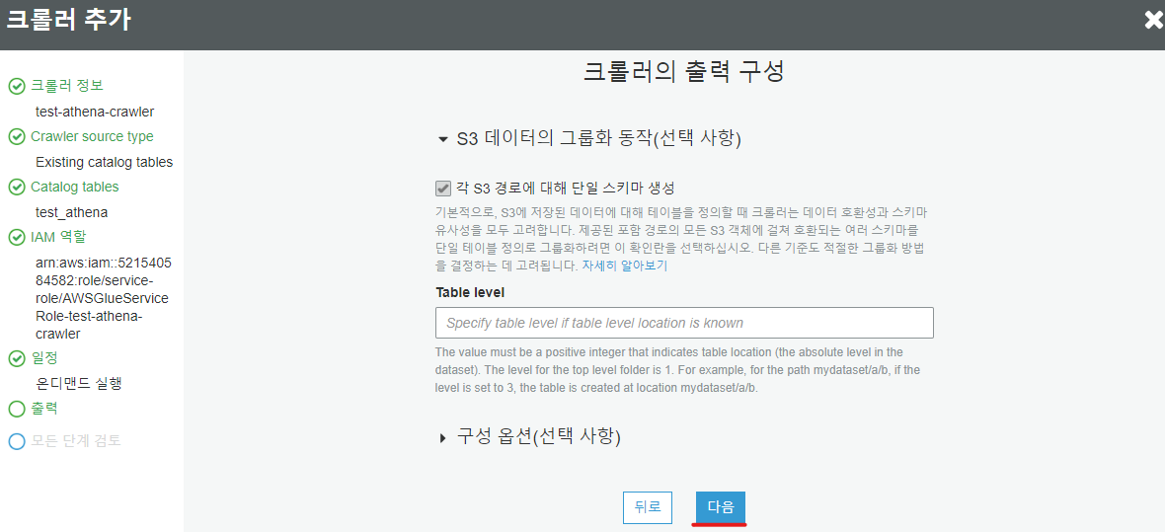Click the green checkmark beside 일정
The width and height of the screenshot is (1165, 532).
click(17, 359)
